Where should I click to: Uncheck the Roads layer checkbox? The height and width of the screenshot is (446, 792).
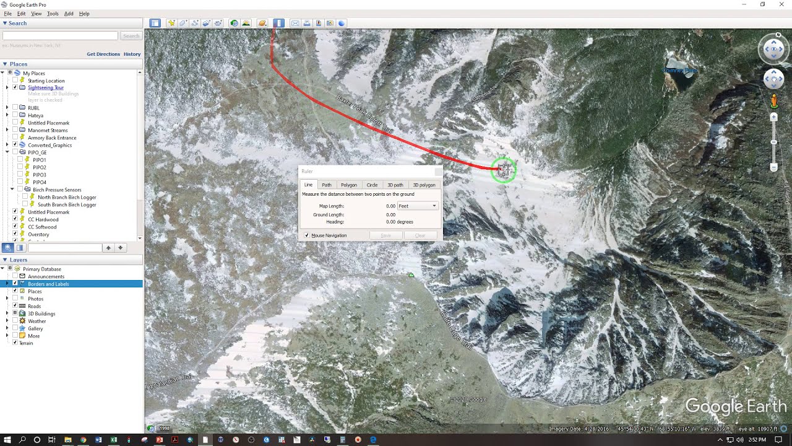click(x=15, y=306)
